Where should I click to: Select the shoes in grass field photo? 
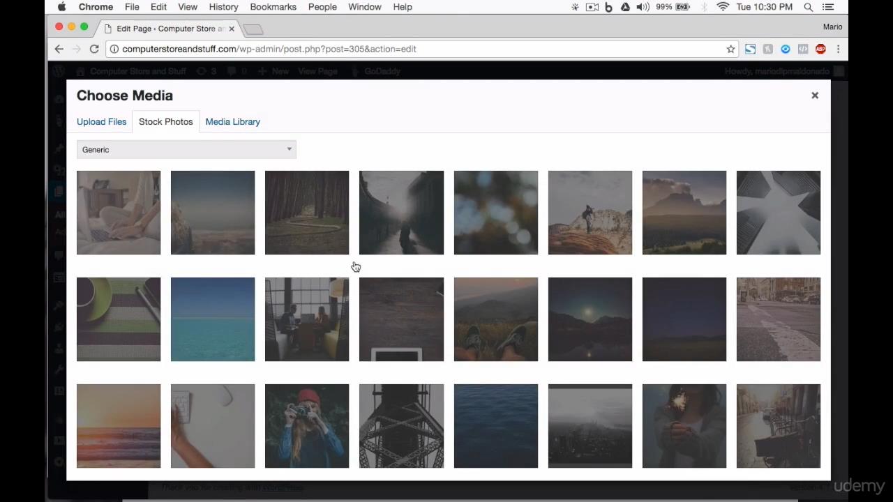click(496, 319)
